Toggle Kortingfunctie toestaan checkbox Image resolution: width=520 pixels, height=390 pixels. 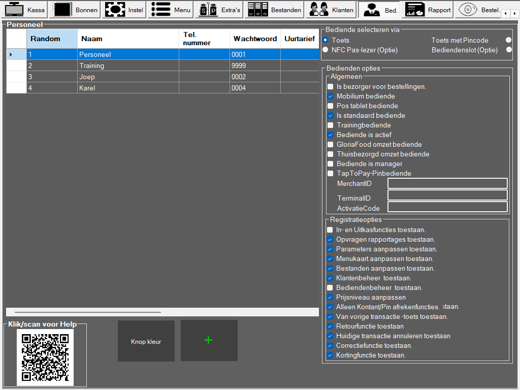pyautogui.click(x=331, y=355)
